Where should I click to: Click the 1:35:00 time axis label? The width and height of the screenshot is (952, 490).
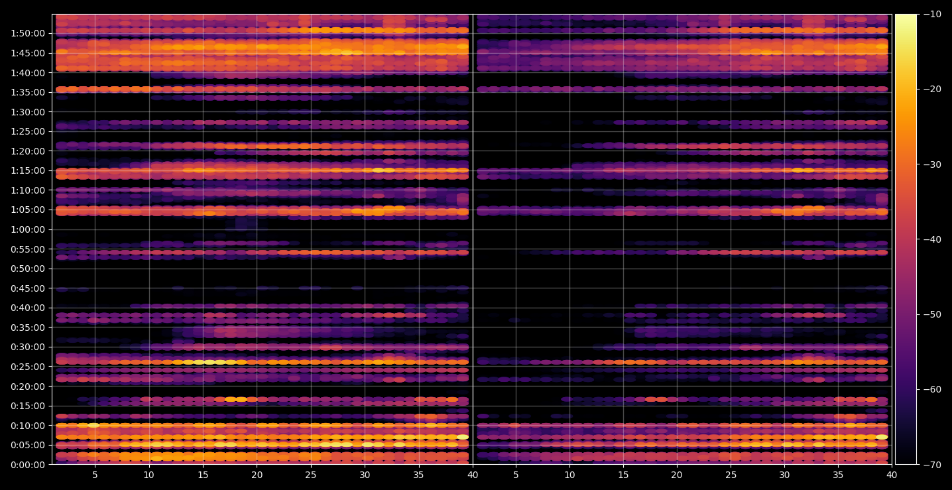click(x=28, y=92)
